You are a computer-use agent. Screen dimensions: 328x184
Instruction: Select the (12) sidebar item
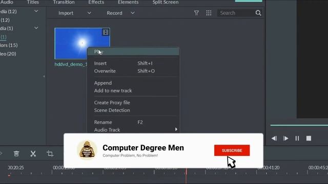point(5,20)
